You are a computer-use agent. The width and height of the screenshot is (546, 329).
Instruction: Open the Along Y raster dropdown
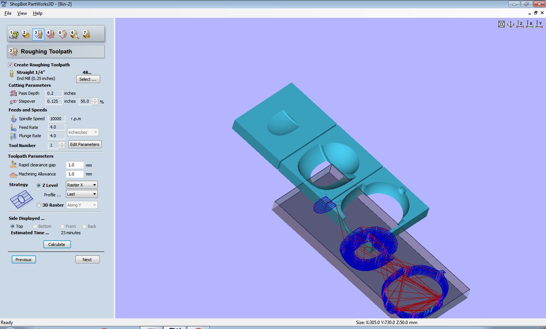point(82,205)
